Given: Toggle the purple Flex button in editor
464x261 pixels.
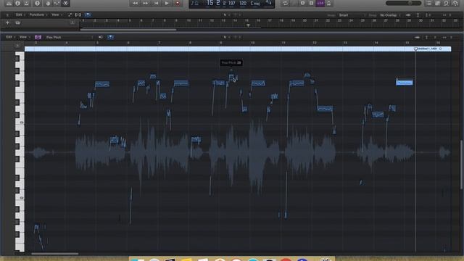Looking at the screenshot, I should [x=38, y=37].
